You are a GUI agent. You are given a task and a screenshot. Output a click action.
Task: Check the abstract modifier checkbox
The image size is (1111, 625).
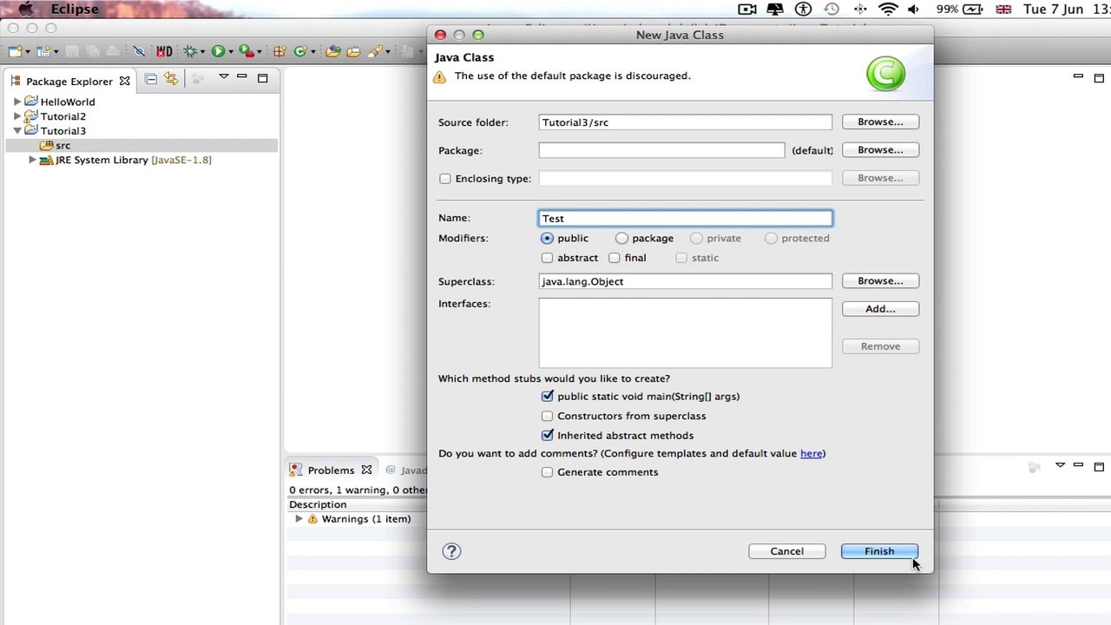[547, 258]
